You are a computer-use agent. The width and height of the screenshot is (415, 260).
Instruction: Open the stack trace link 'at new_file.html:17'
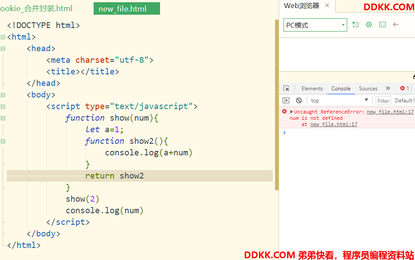click(334, 124)
